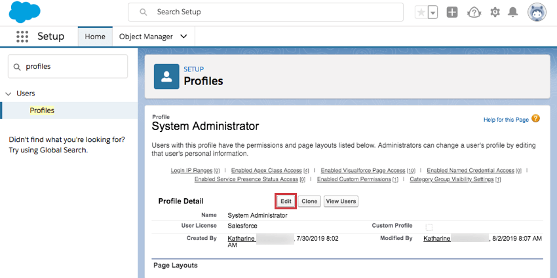Open the user avatar profile menu
The height and width of the screenshot is (278, 557).
[x=537, y=12]
